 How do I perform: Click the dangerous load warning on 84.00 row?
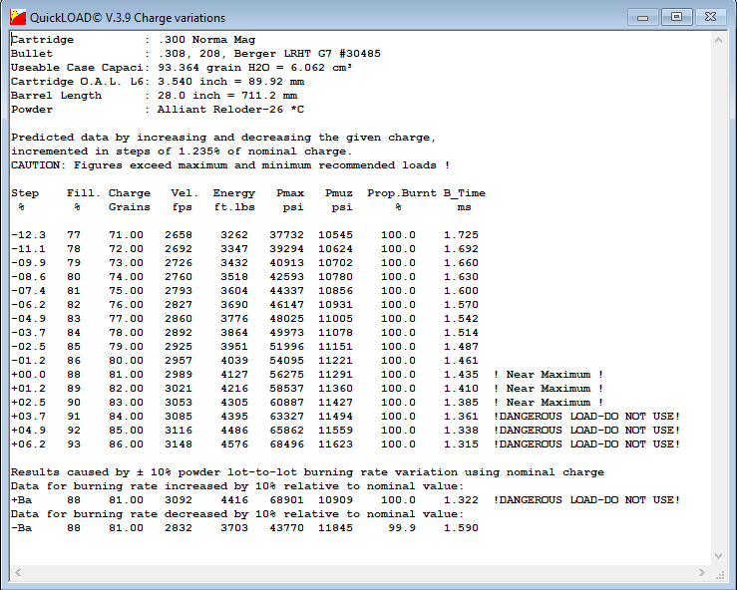click(586, 417)
